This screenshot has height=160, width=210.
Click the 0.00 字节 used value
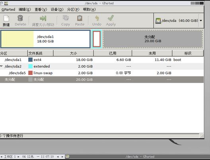pos(123,73)
